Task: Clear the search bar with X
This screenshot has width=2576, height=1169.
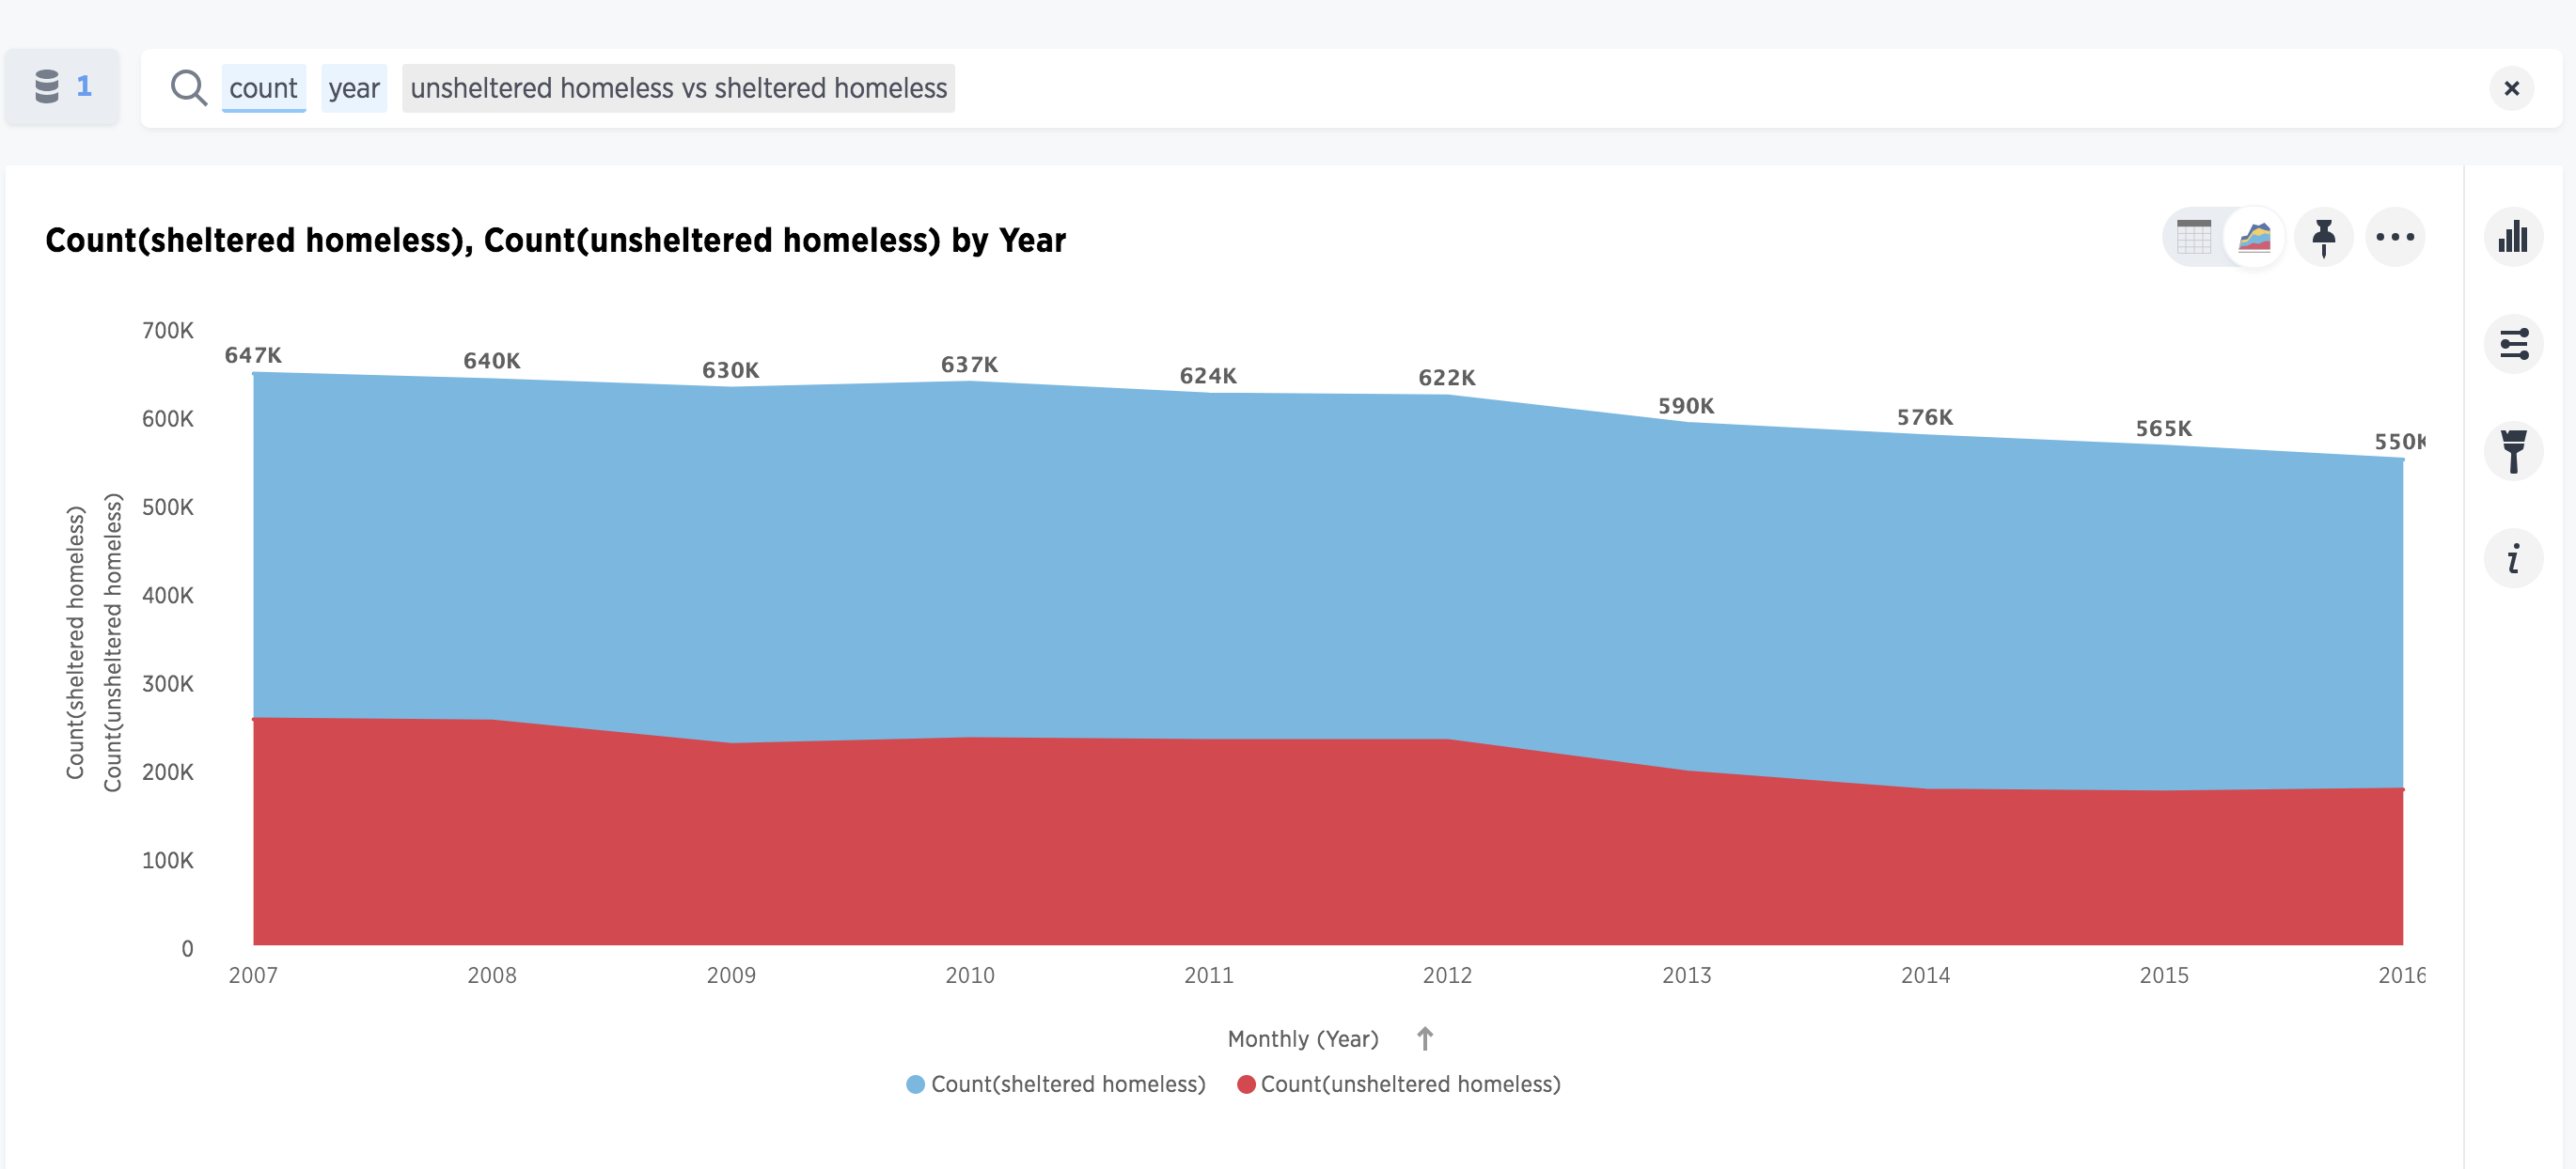Action: pyautogui.click(x=2511, y=89)
